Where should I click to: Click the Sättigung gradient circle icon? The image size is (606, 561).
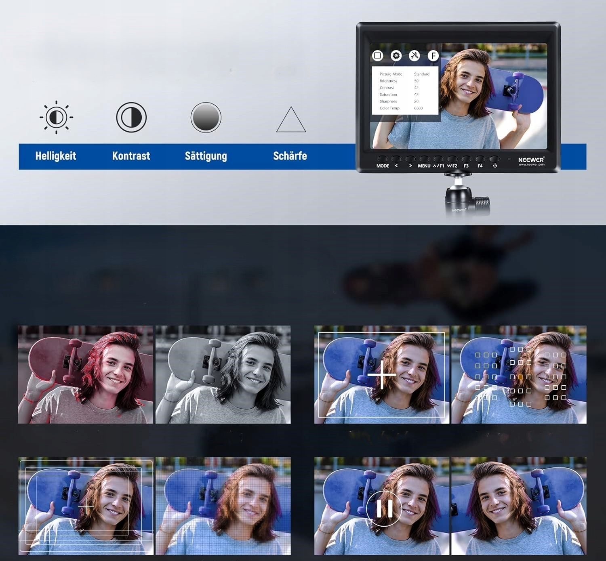(206, 118)
